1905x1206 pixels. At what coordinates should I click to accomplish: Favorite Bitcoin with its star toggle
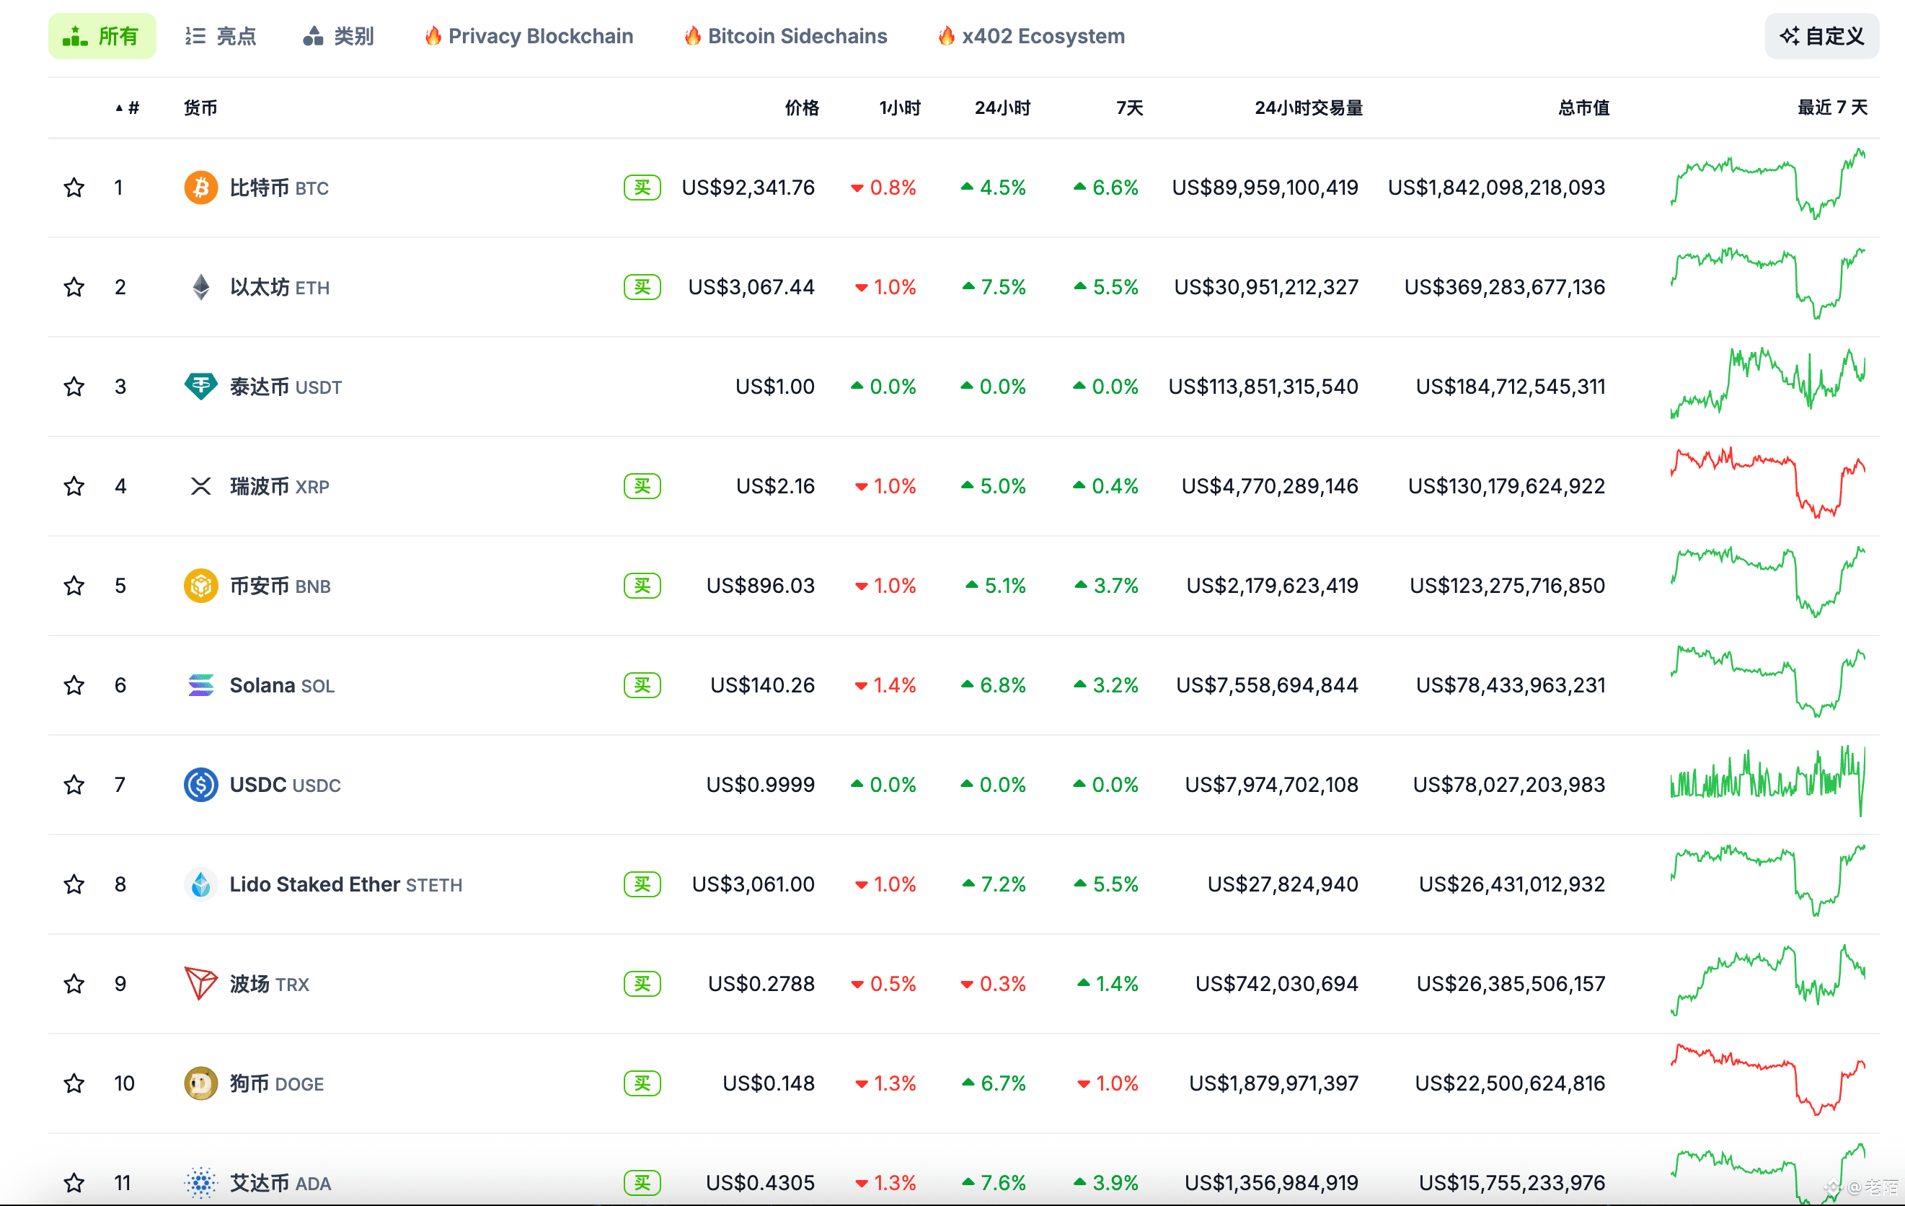pyautogui.click(x=74, y=188)
